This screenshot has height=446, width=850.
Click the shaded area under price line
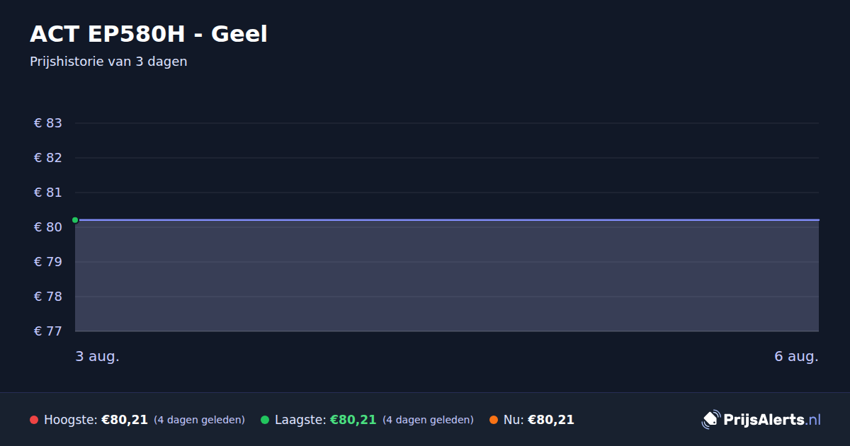(x=447, y=276)
